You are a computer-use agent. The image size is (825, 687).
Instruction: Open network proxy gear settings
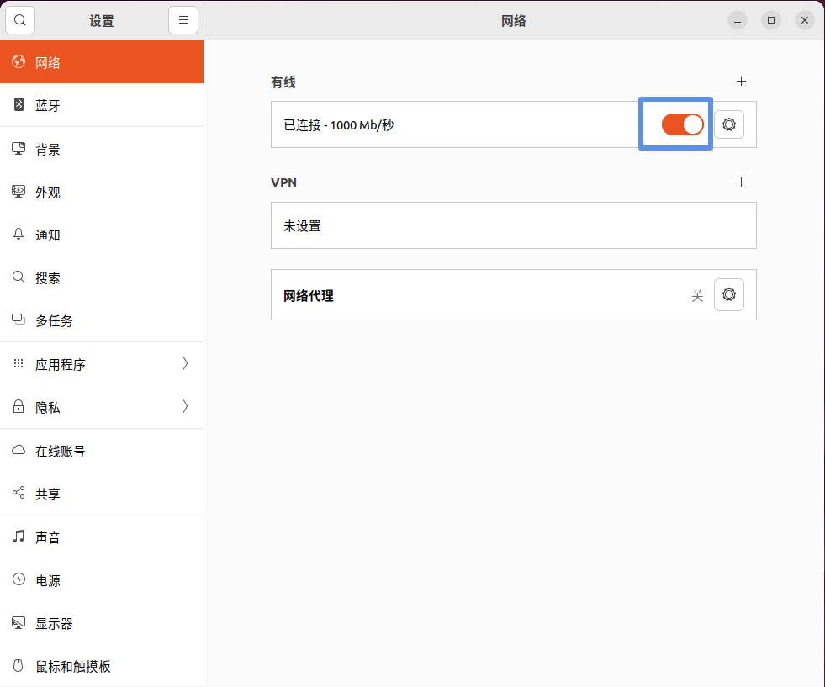point(729,295)
